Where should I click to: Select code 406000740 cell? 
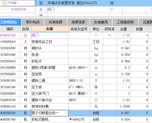point(10,119)
